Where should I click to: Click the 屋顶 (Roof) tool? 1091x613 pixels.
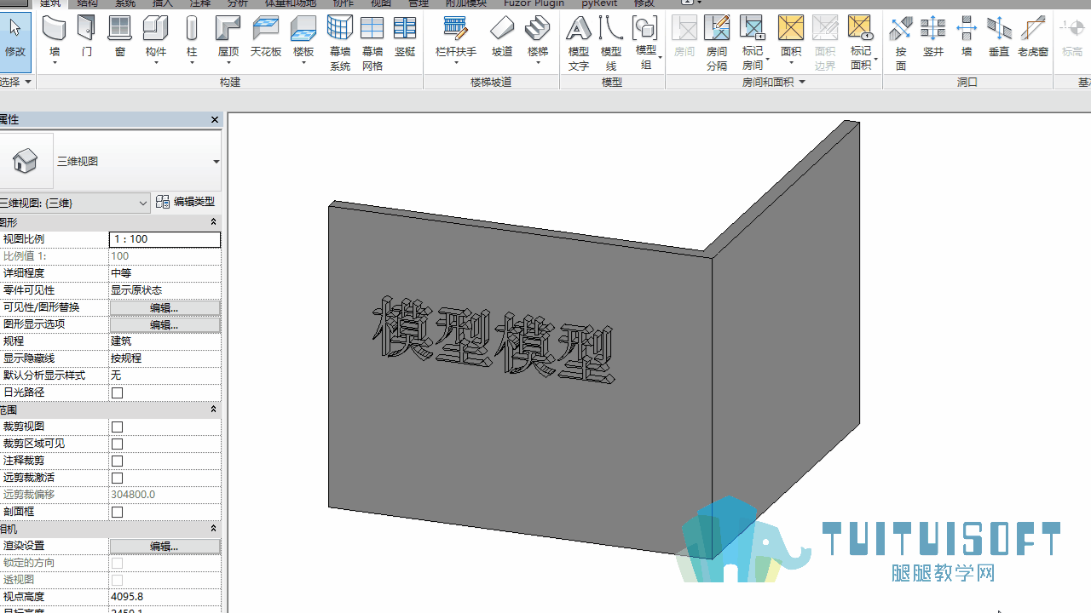coord(228,41)
